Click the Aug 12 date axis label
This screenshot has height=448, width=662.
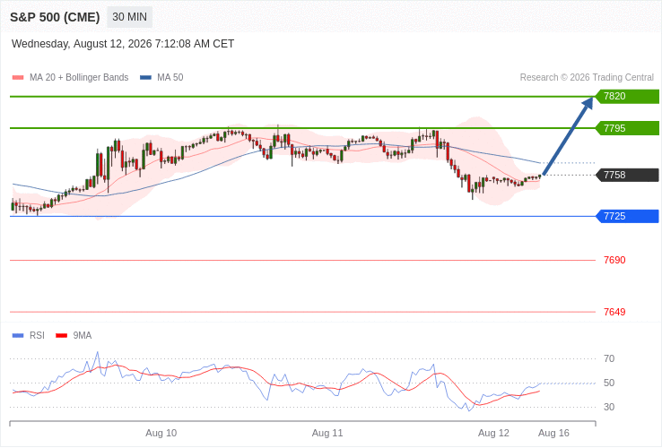click(x=493, y=434)
